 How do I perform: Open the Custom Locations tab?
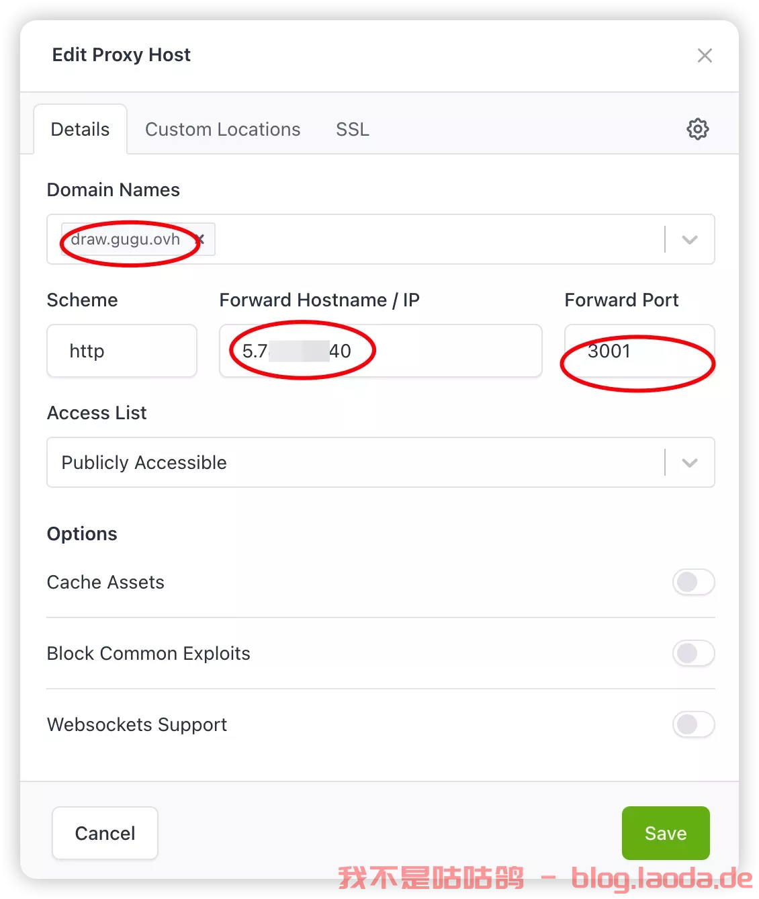click(222, 129)
